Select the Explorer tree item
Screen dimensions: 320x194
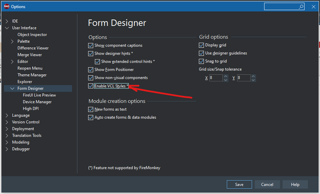[25, 82]
